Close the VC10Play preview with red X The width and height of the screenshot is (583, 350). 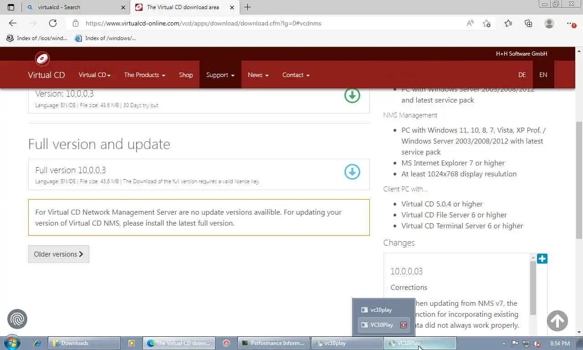pos(403,325)
